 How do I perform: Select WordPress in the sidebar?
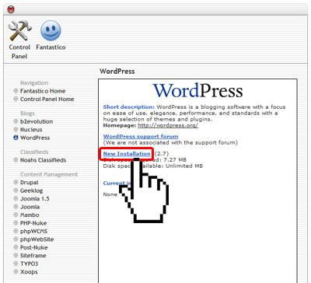coord(35,138)
